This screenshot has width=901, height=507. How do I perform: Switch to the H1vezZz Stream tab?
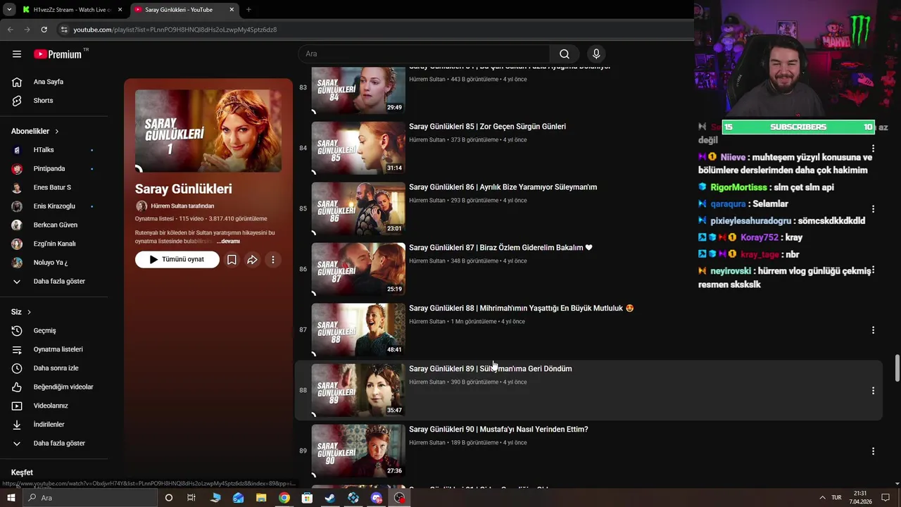click(x=70, y=10)
